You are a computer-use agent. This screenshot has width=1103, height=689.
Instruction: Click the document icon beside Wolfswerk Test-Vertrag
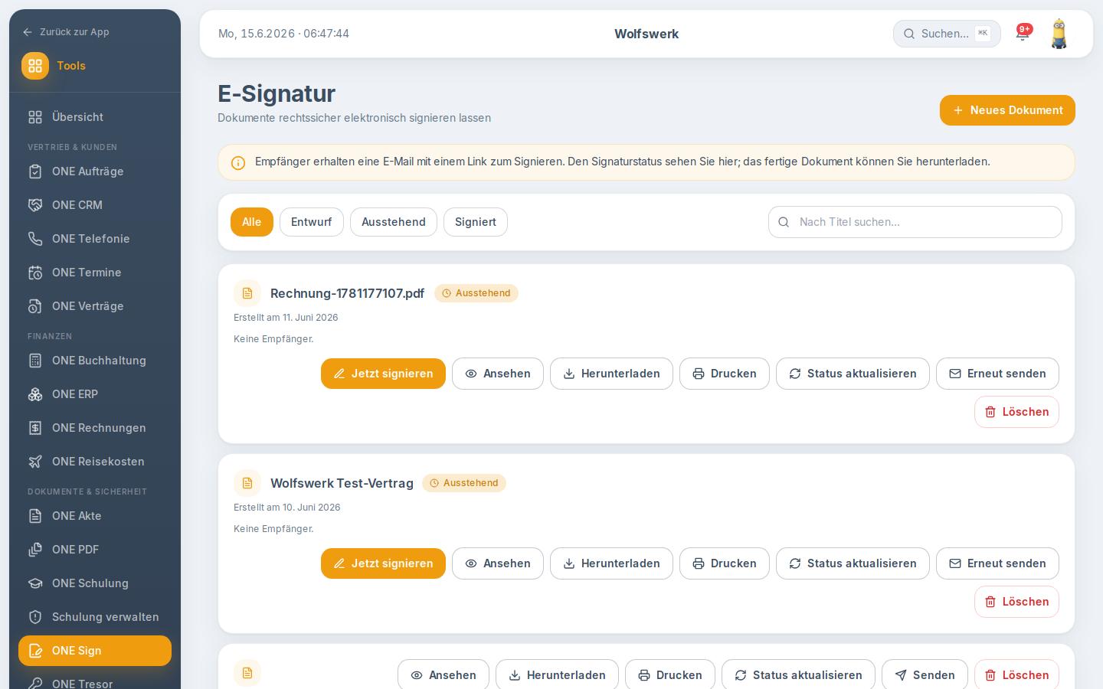click(247, 483)
